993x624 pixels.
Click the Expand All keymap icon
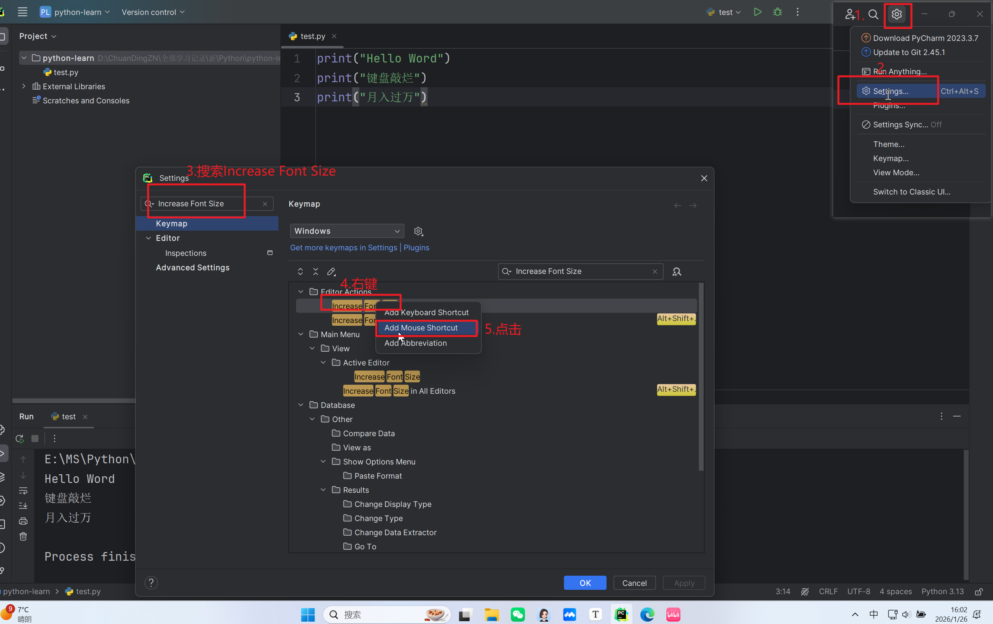(x=300, y=272)
